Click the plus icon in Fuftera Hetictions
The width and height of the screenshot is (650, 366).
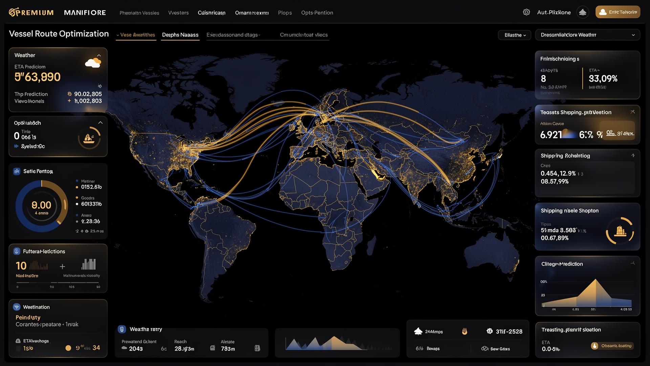click(x=62, y=266)
